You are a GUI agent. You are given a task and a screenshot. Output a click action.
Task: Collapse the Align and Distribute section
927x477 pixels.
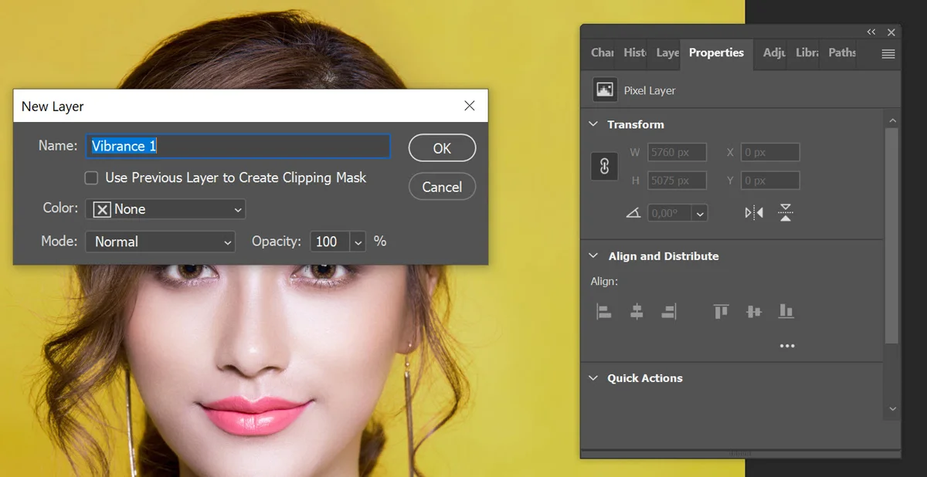tap(593, 256)
